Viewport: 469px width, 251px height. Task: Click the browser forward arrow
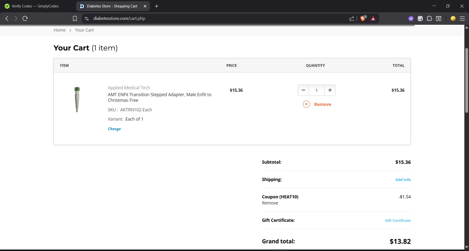(16, 18)
